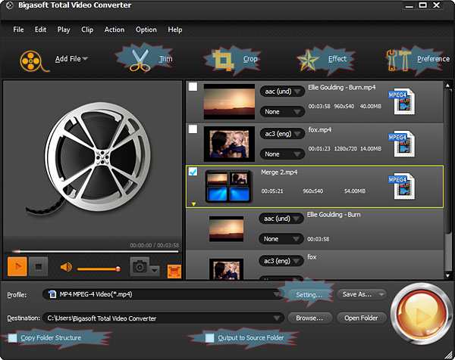
Task: Click the play button in the preview player
Action: click(17, 266)
